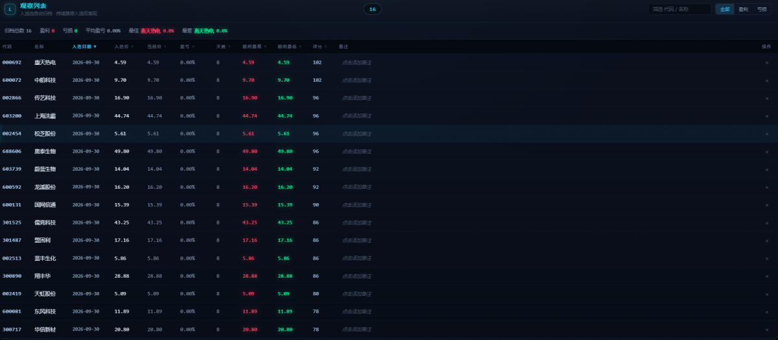The image size is (778, 340).
Task: Delete the 002513 蓝丰生化 row with ×
Action: [x=767, y=258]
